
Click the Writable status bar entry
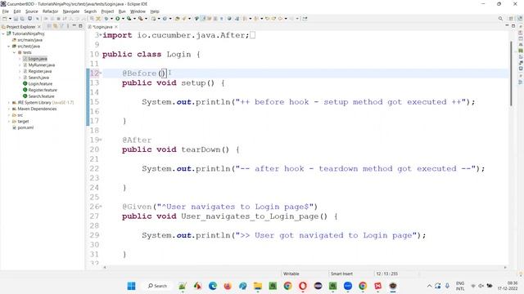pos(291,274)
